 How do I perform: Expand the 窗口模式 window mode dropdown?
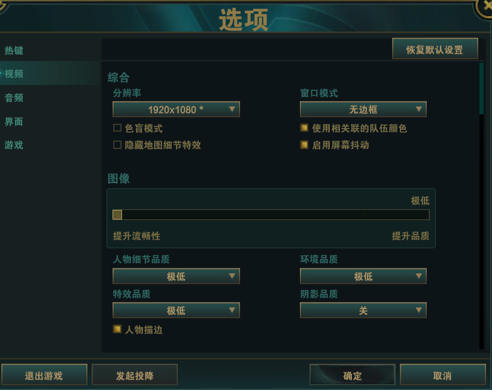click(363, 109)
